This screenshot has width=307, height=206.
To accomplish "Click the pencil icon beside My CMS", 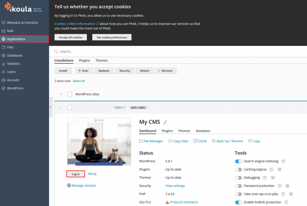I will [165, 122].
